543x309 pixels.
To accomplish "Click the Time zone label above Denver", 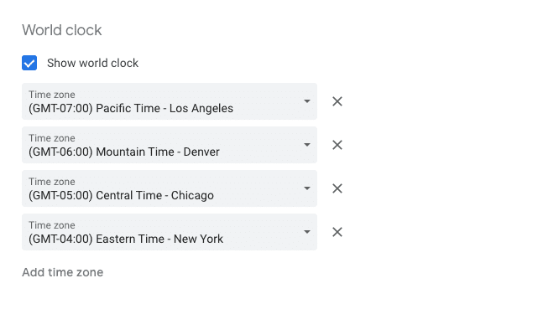I will [51, 138].
